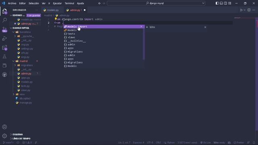Click the Prettier status bar item
Viewport: 258px width, 145px height.
point(239,143)
